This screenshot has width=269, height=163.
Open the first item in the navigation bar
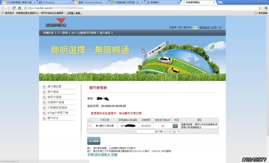click(x=48, y=33)
